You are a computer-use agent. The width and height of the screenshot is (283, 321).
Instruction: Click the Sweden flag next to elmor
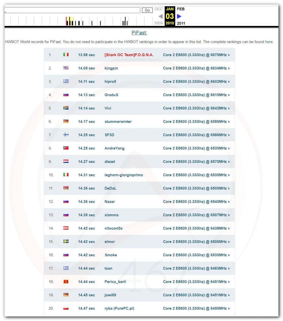point(66,242)
